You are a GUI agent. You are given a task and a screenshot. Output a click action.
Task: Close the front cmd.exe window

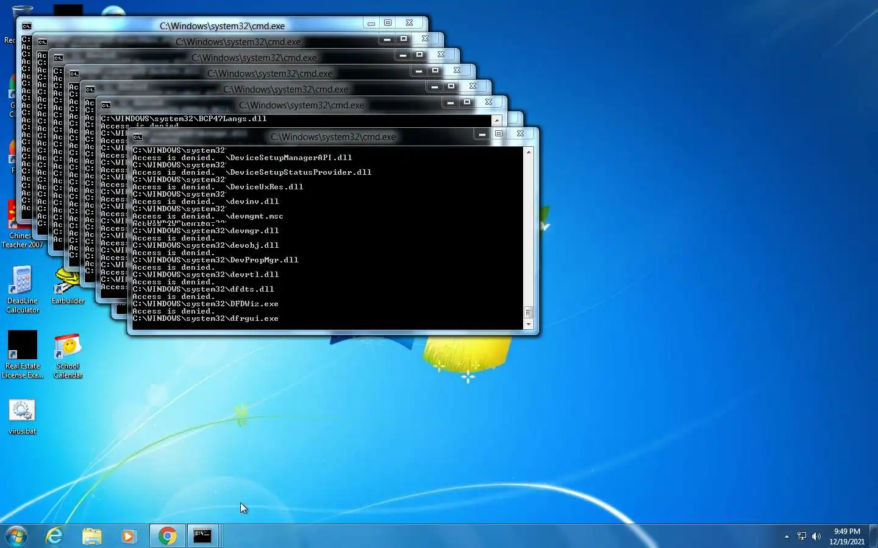[x=520, y=134]
